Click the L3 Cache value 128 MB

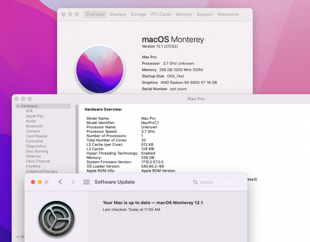148,149
